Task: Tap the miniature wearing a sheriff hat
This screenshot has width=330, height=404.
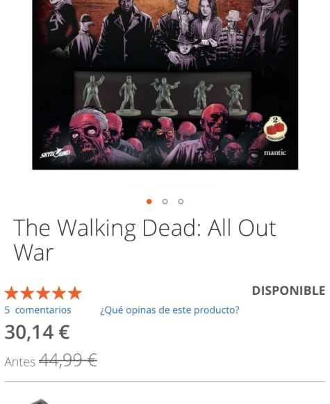Action: pyautogui.click(x=235, y=99)
